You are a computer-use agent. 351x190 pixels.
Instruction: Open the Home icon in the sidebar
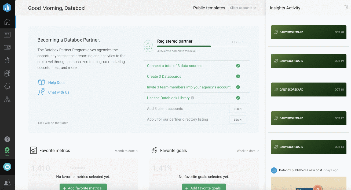(x=7, y=22)
